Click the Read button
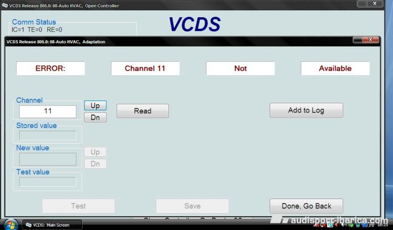The image size is (393, 230). pos(142,111)
